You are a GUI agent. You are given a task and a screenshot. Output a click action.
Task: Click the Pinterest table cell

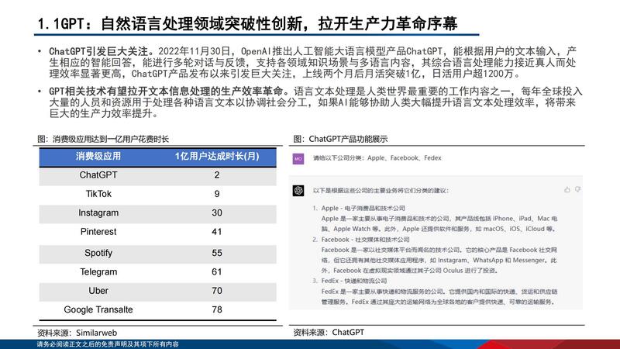(98, 232)
